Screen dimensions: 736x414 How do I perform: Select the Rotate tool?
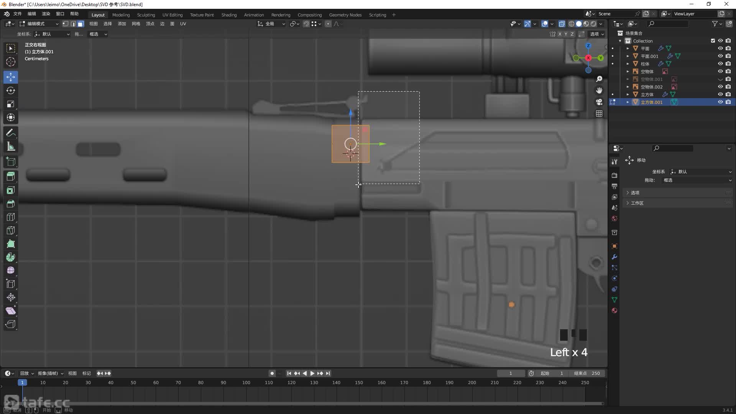click(11, 90)
